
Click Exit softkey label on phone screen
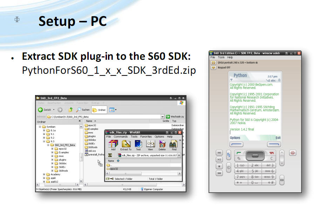(x=278, y=138)
